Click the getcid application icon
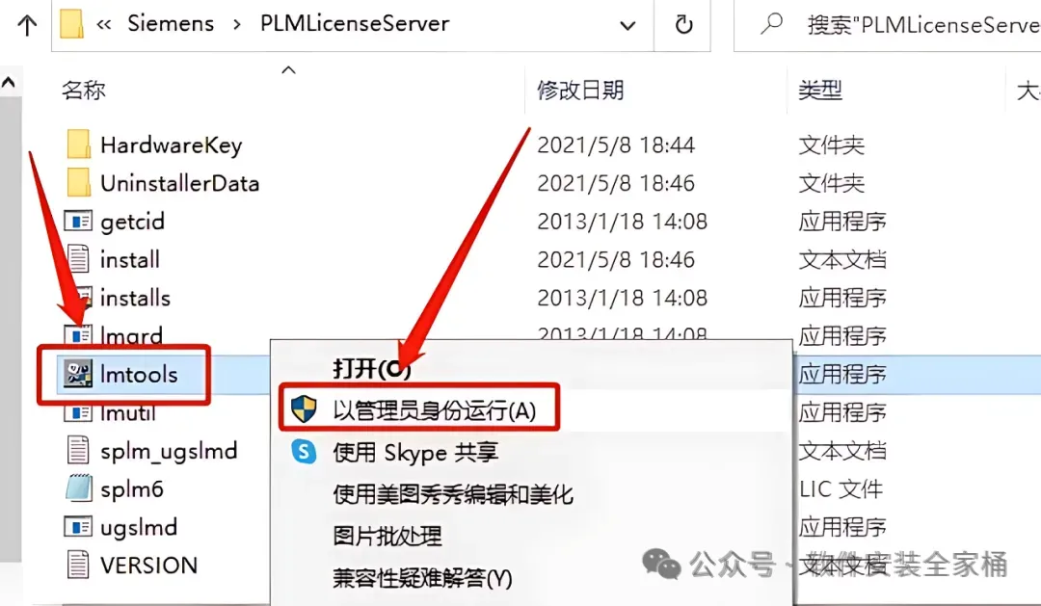 coord(78,221)
